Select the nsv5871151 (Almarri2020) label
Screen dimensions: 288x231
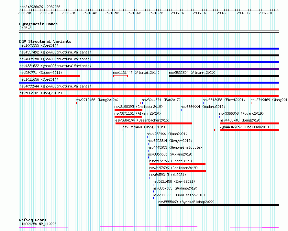(x=138, y=113)
